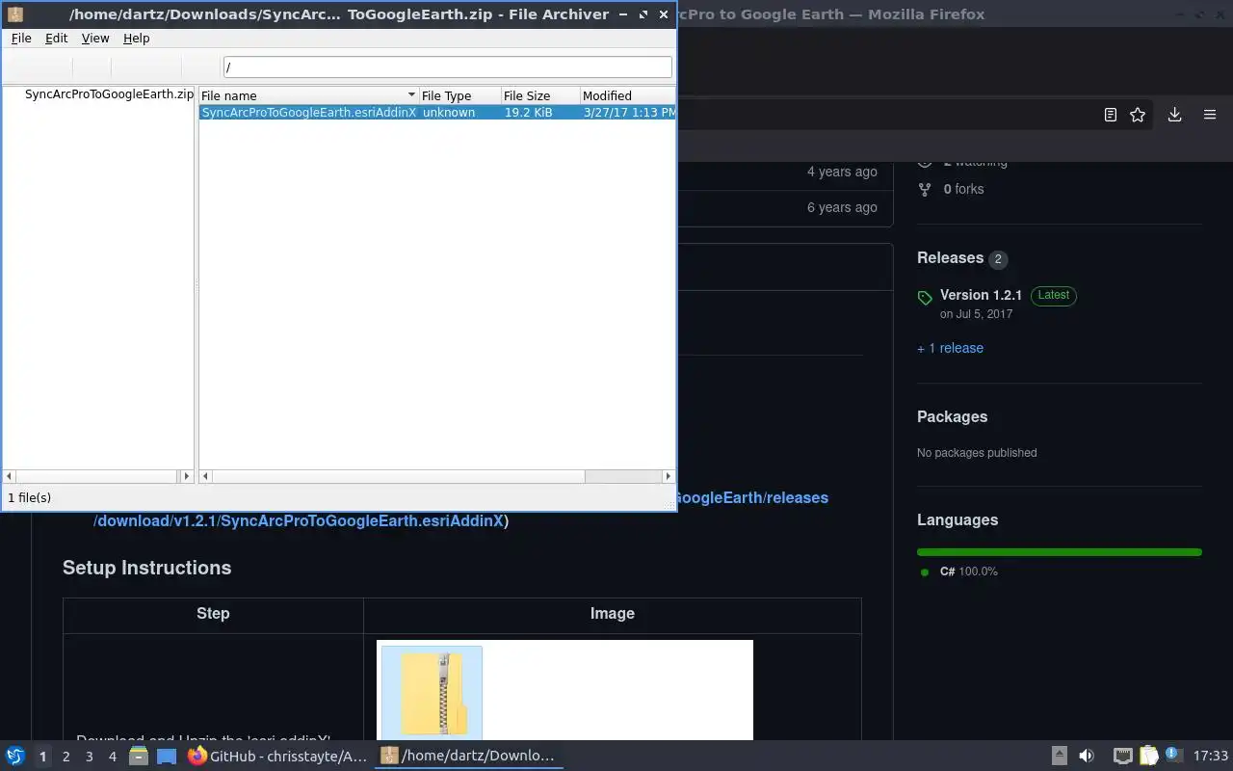This screenshot has width=1233, height=771.
Task: Switch to the File Archiver taskbar entry
Action: (468, 757)
